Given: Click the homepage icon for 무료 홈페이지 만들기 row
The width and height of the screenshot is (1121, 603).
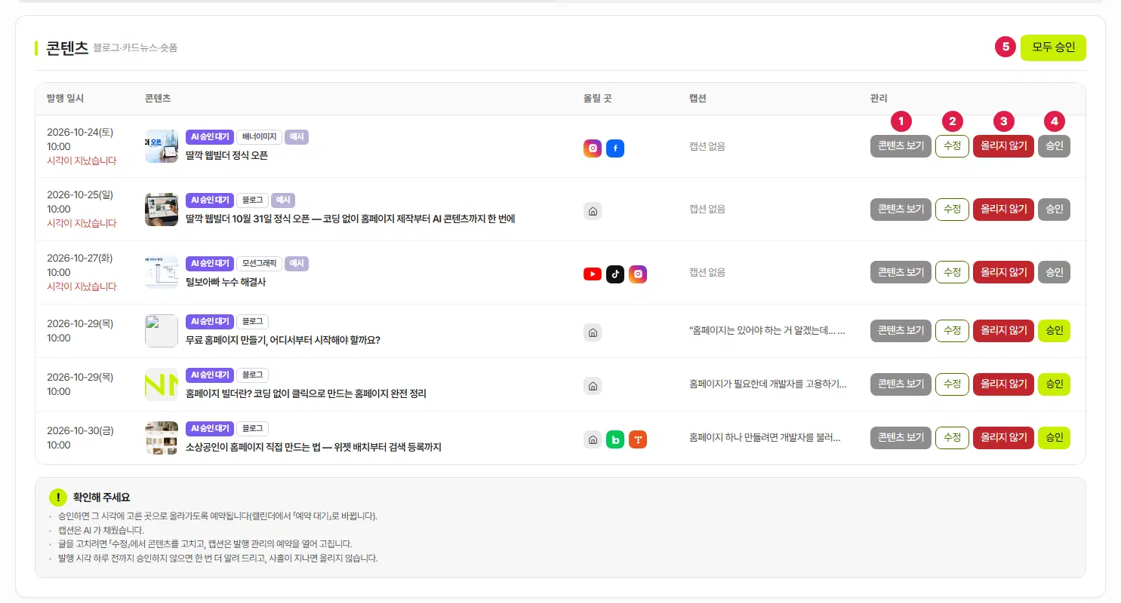Looking at the screenshot, I should [593, 332].
